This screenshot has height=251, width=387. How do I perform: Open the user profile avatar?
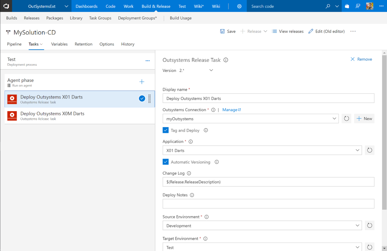[370, 6]
